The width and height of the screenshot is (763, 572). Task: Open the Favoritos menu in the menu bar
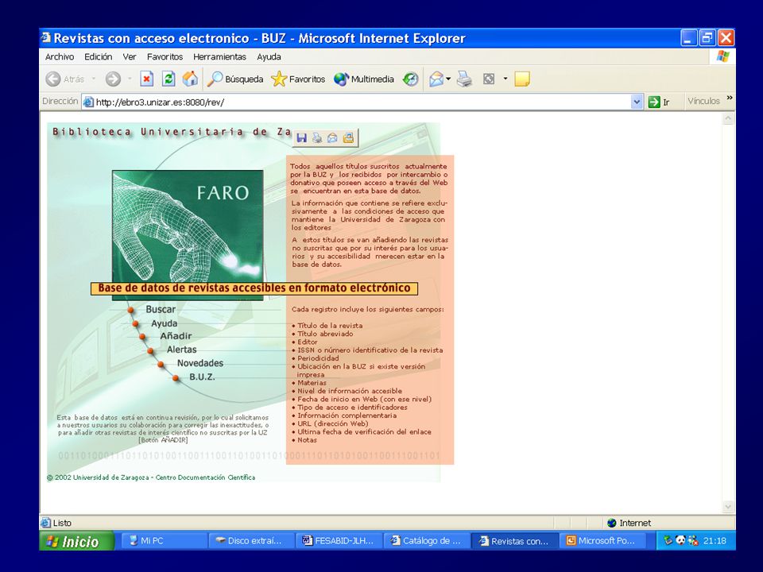click(165, 57)
